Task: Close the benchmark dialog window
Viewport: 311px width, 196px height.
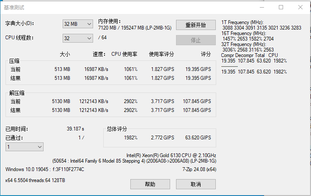Action: [300, 7]
